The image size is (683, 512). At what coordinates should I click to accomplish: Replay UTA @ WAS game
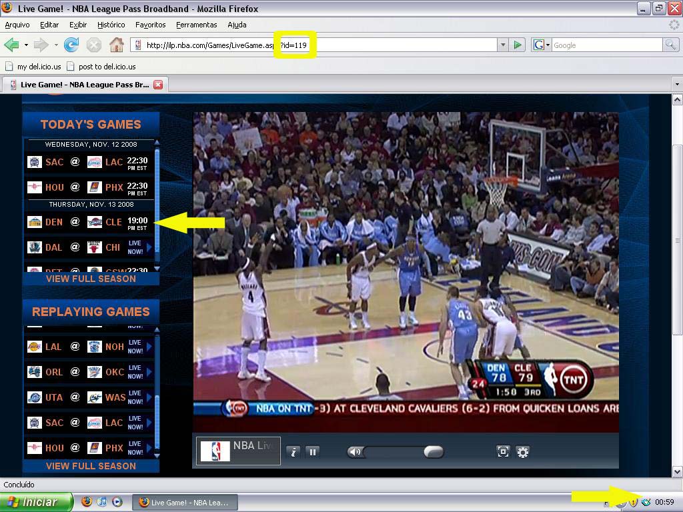pyautogui.click(x=89, y=397)
